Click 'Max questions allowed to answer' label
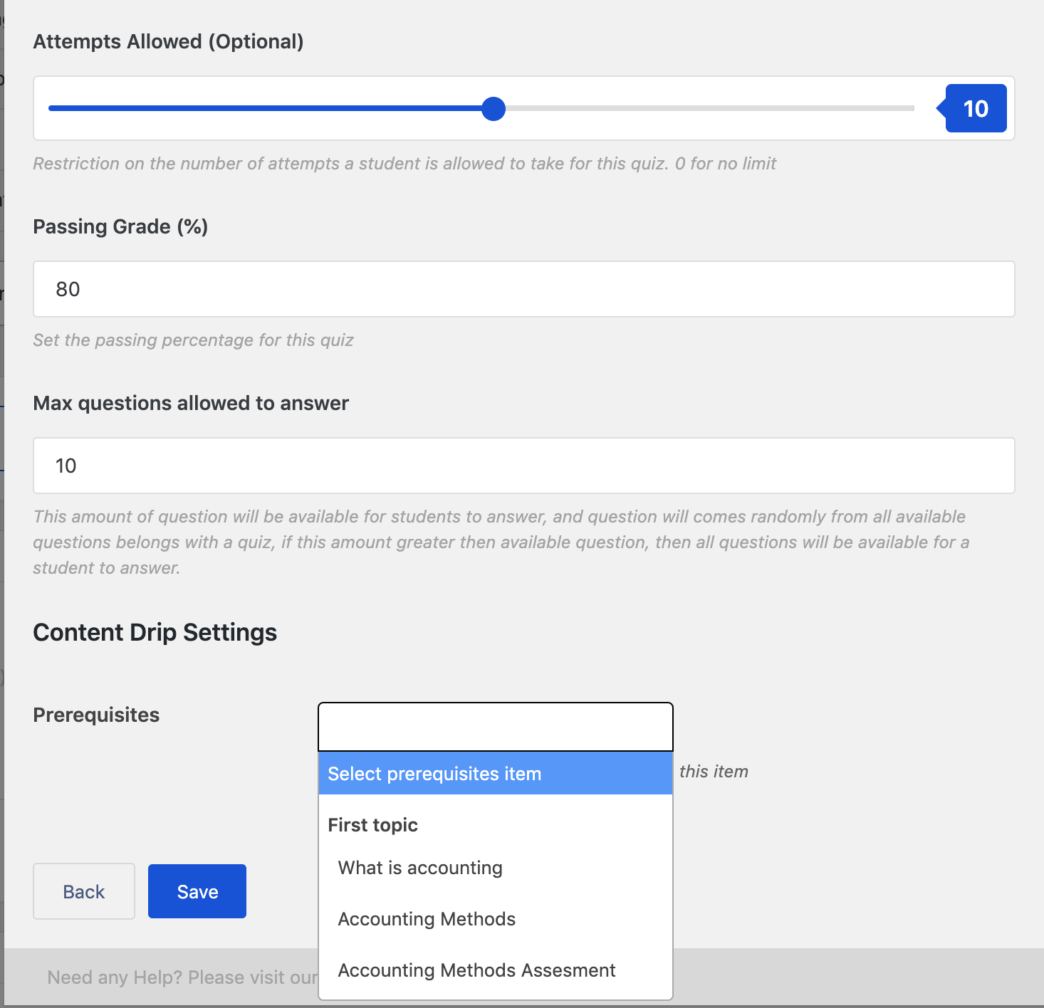This screenshot has height=1008, width=1044. click(x=191, y=403)
